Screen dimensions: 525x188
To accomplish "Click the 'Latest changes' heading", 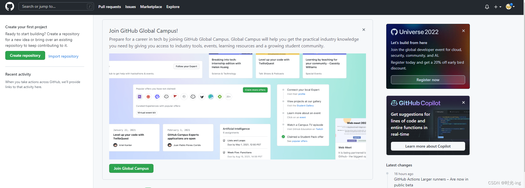I will coord(399,165).
